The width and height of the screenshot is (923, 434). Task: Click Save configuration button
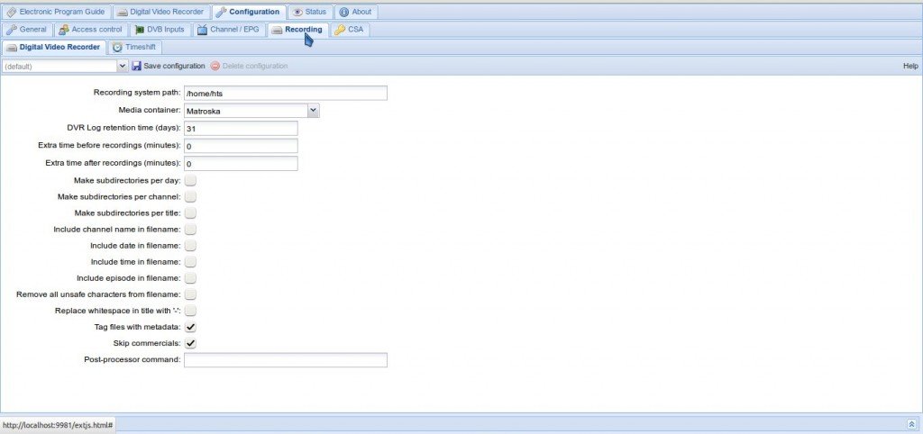click(169, 66)
